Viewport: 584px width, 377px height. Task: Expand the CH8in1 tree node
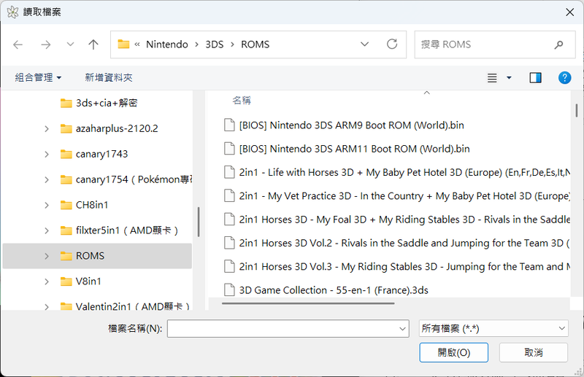(47, 205)
